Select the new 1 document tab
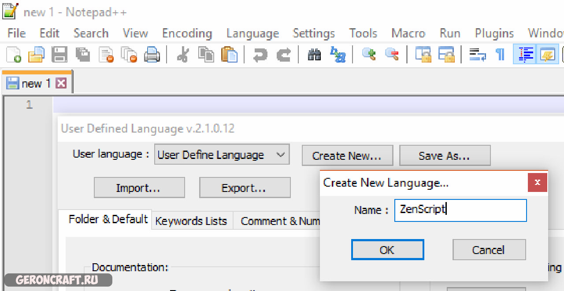The image size is (564, 291). (x=37, y=83)
